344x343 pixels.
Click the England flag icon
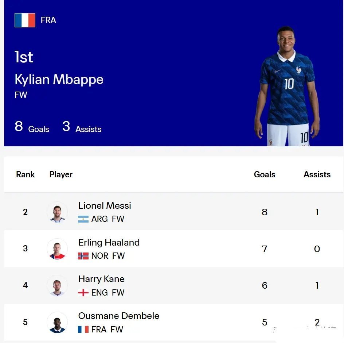pos(83,293)
